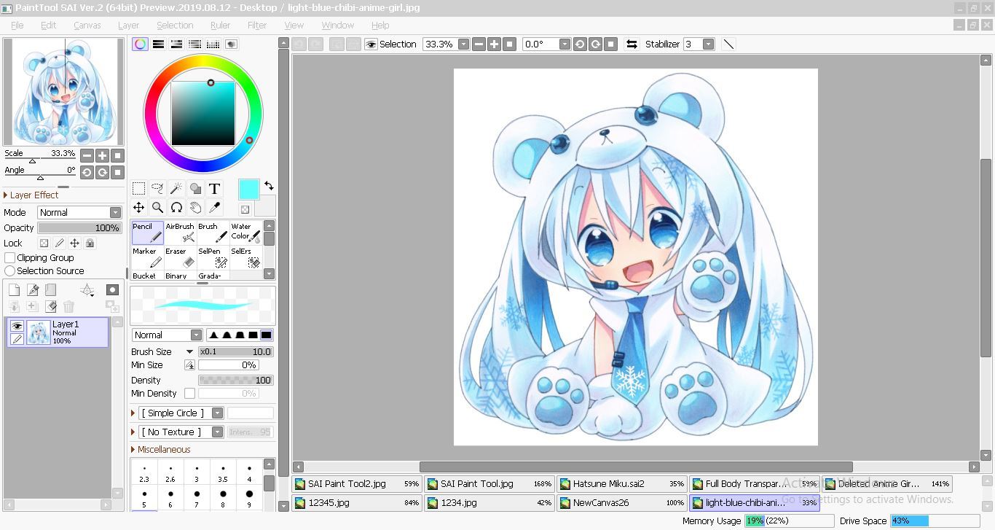Select the Water Color tool
This screenshot has height=530, width=995.
click(245, 233)
